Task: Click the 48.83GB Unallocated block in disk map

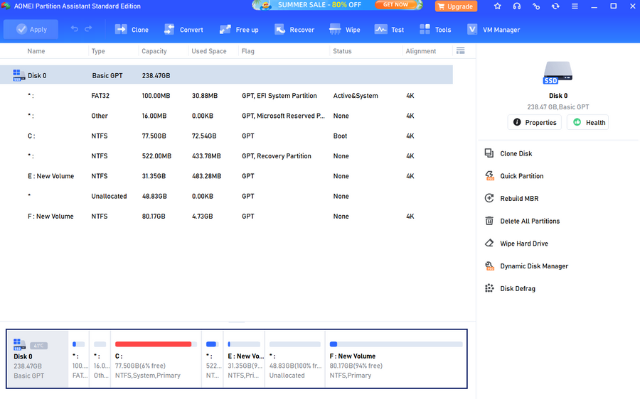Action: pos(294,359)
